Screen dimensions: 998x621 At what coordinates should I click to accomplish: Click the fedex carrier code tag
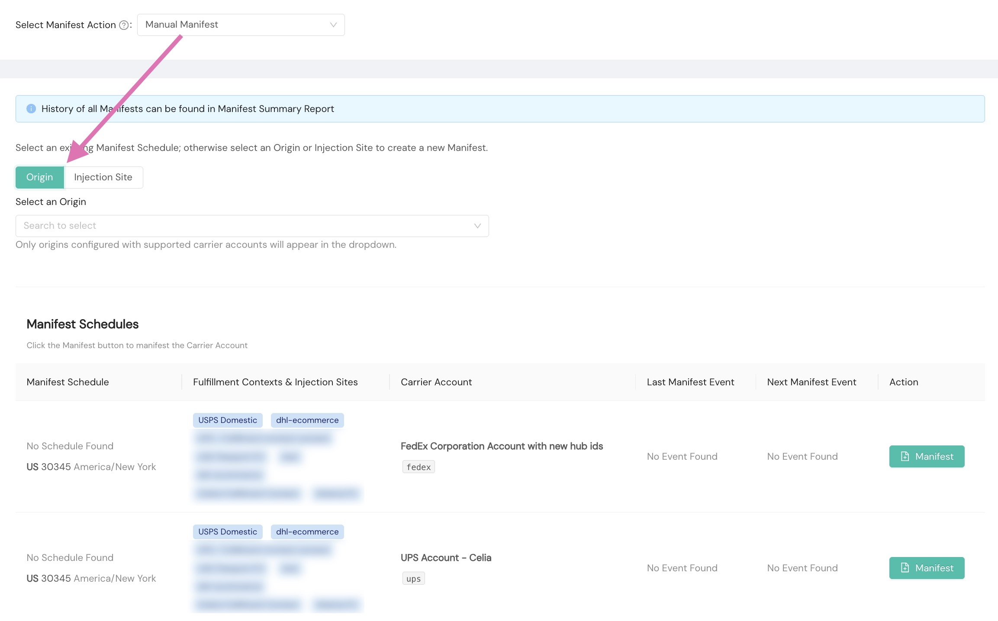419,467
